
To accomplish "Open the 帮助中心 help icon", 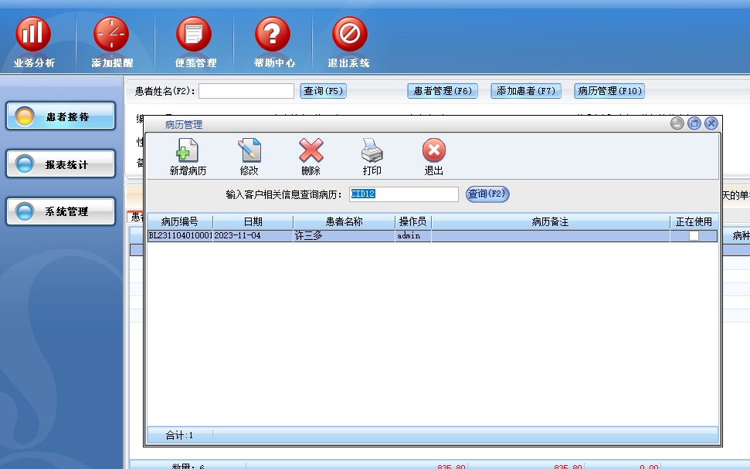I will pos(273,35).
